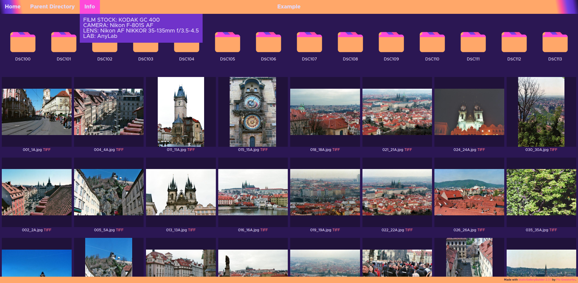Visit Flo Greistorfer author link
The width and height of the screenshot is (578, 283).
(566, 280)
